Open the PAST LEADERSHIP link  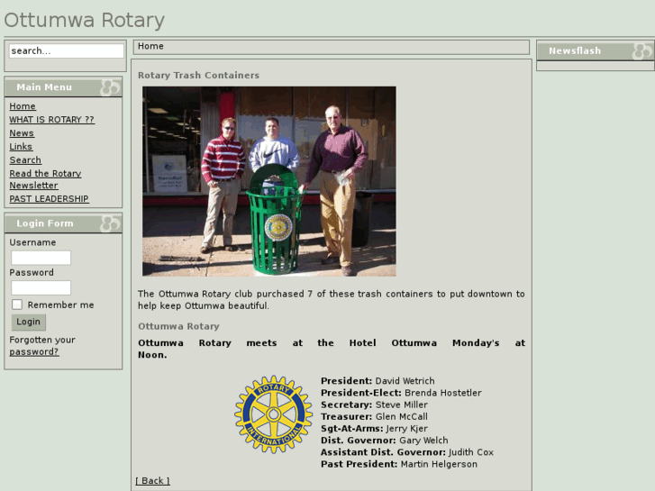pyautogui.click(x=49, y=199)
